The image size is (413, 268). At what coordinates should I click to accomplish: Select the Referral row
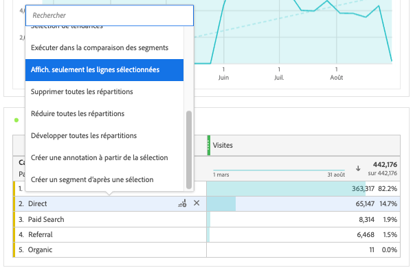tap(109, 234)
